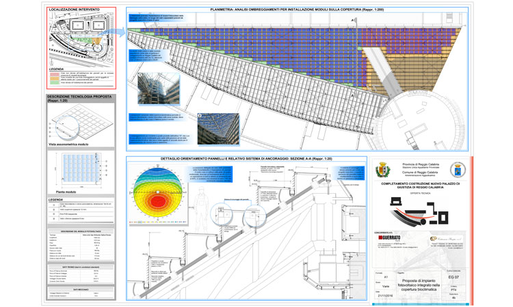Click the 'Pianta modulo' caption
The height and width of the screenshot is (307, 513).
point(66,192)
